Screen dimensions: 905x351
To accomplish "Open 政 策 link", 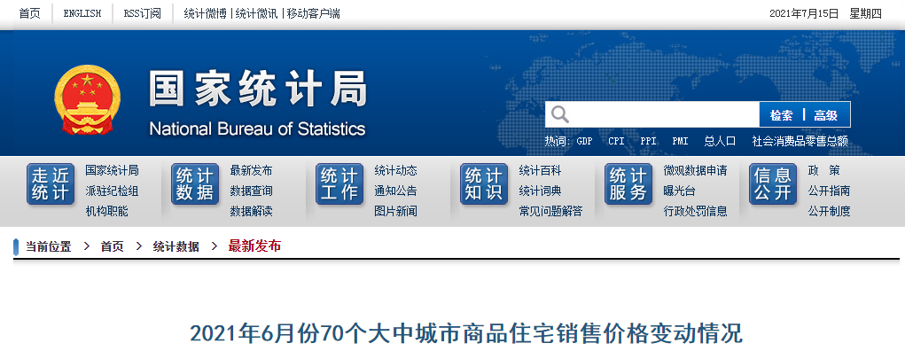I will (x=824, y=171).
